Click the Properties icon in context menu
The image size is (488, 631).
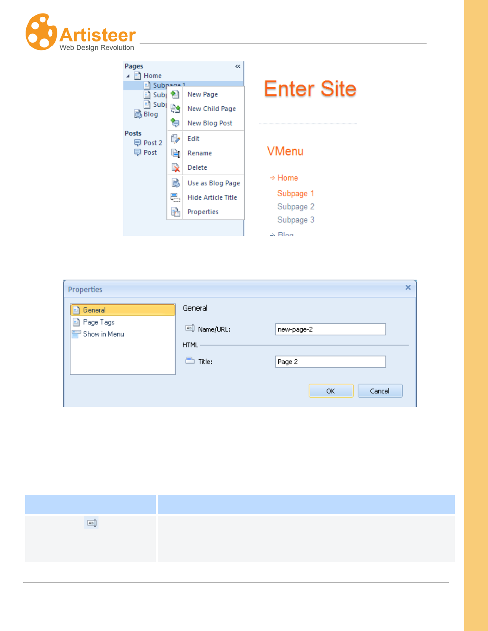175,212
